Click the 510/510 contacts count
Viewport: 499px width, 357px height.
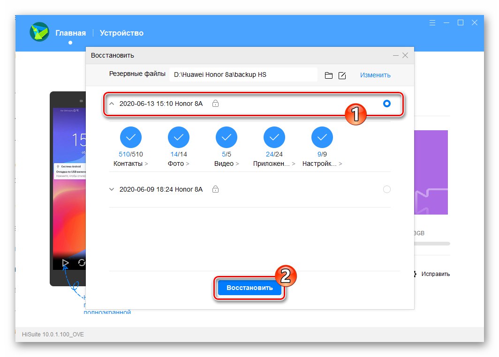click(131, 154)
